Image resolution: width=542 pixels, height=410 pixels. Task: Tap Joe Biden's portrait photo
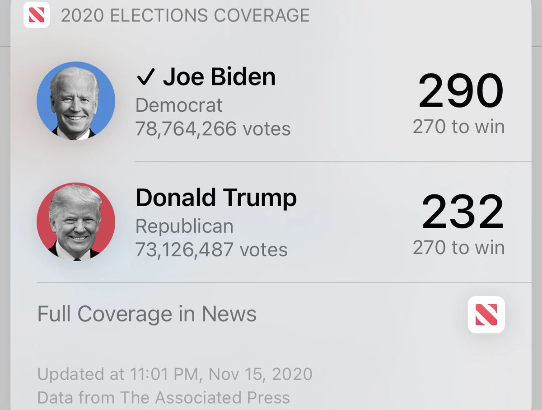[x=75, y=101]
